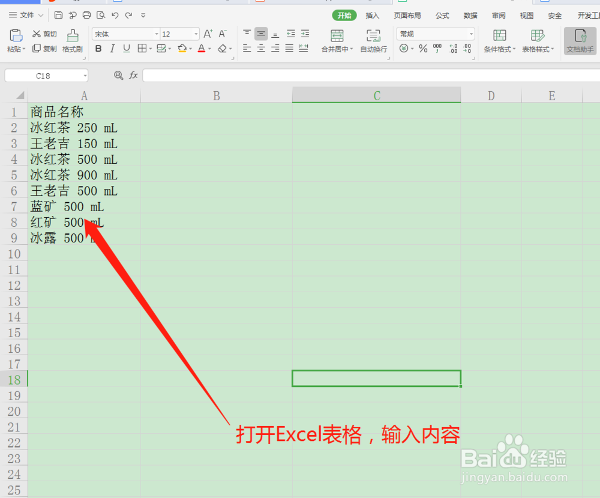Switch to 开始 Home tab
The width and height of the screenshot is (600, 498).
click(x=344, y=16)
